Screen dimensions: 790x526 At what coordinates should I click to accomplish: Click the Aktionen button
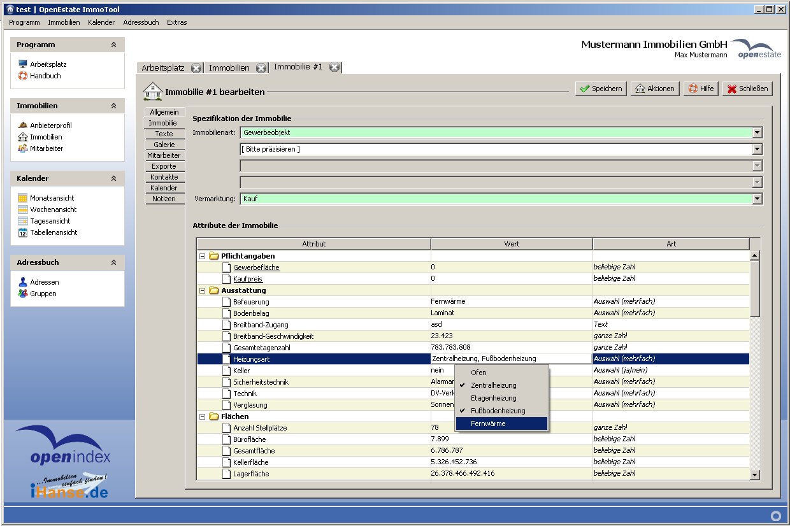(x=655, y=89)
